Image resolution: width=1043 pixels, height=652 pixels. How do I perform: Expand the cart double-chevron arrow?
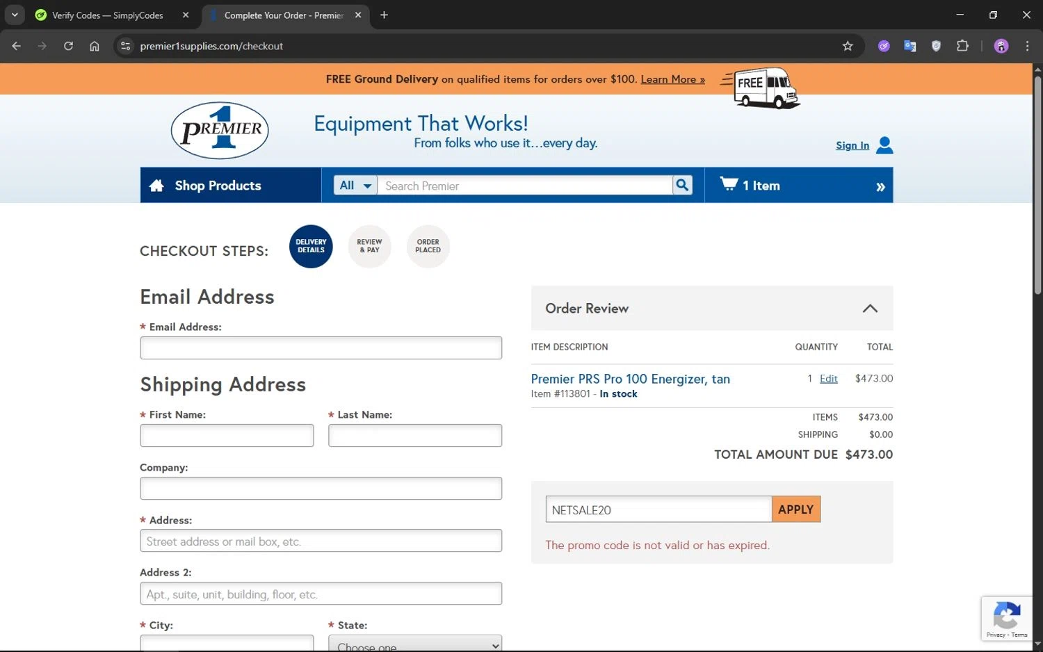(880, 187)
